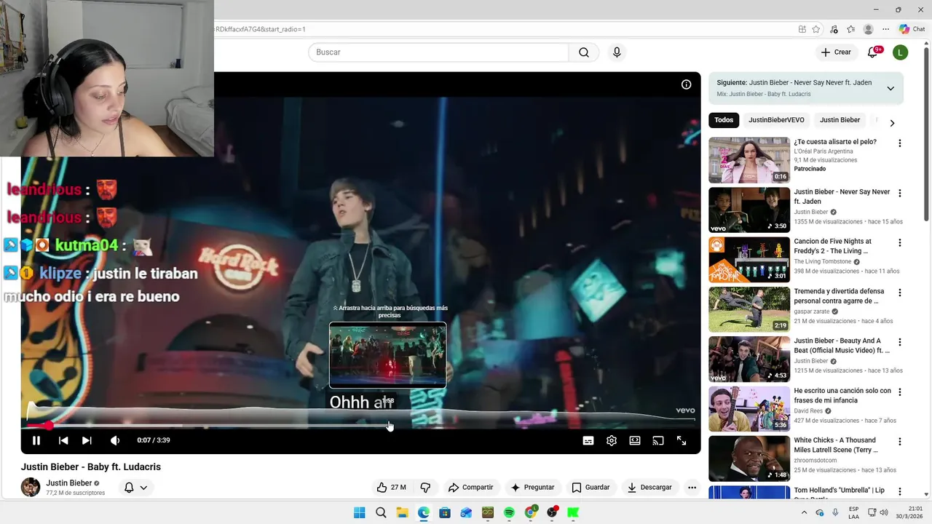Select the JustinBieberVEVO filter chip

[776, 120]
